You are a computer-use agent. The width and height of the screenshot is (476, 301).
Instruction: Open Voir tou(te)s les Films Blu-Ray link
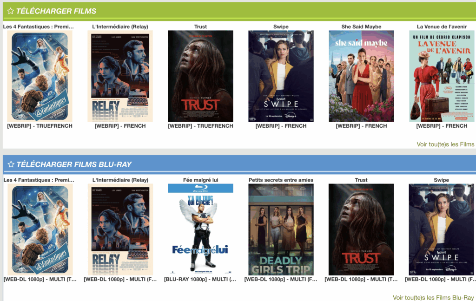pos(433,298)
